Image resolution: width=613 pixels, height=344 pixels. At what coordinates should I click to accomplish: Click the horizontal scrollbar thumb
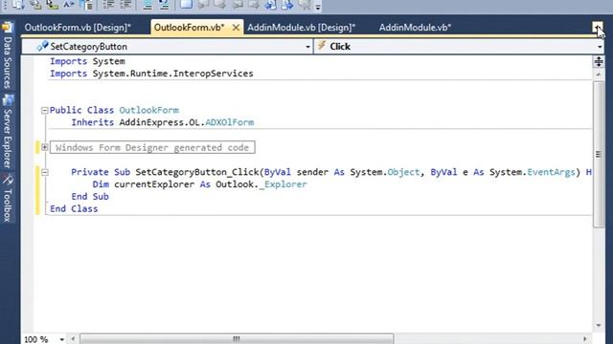tap(237, 339)
